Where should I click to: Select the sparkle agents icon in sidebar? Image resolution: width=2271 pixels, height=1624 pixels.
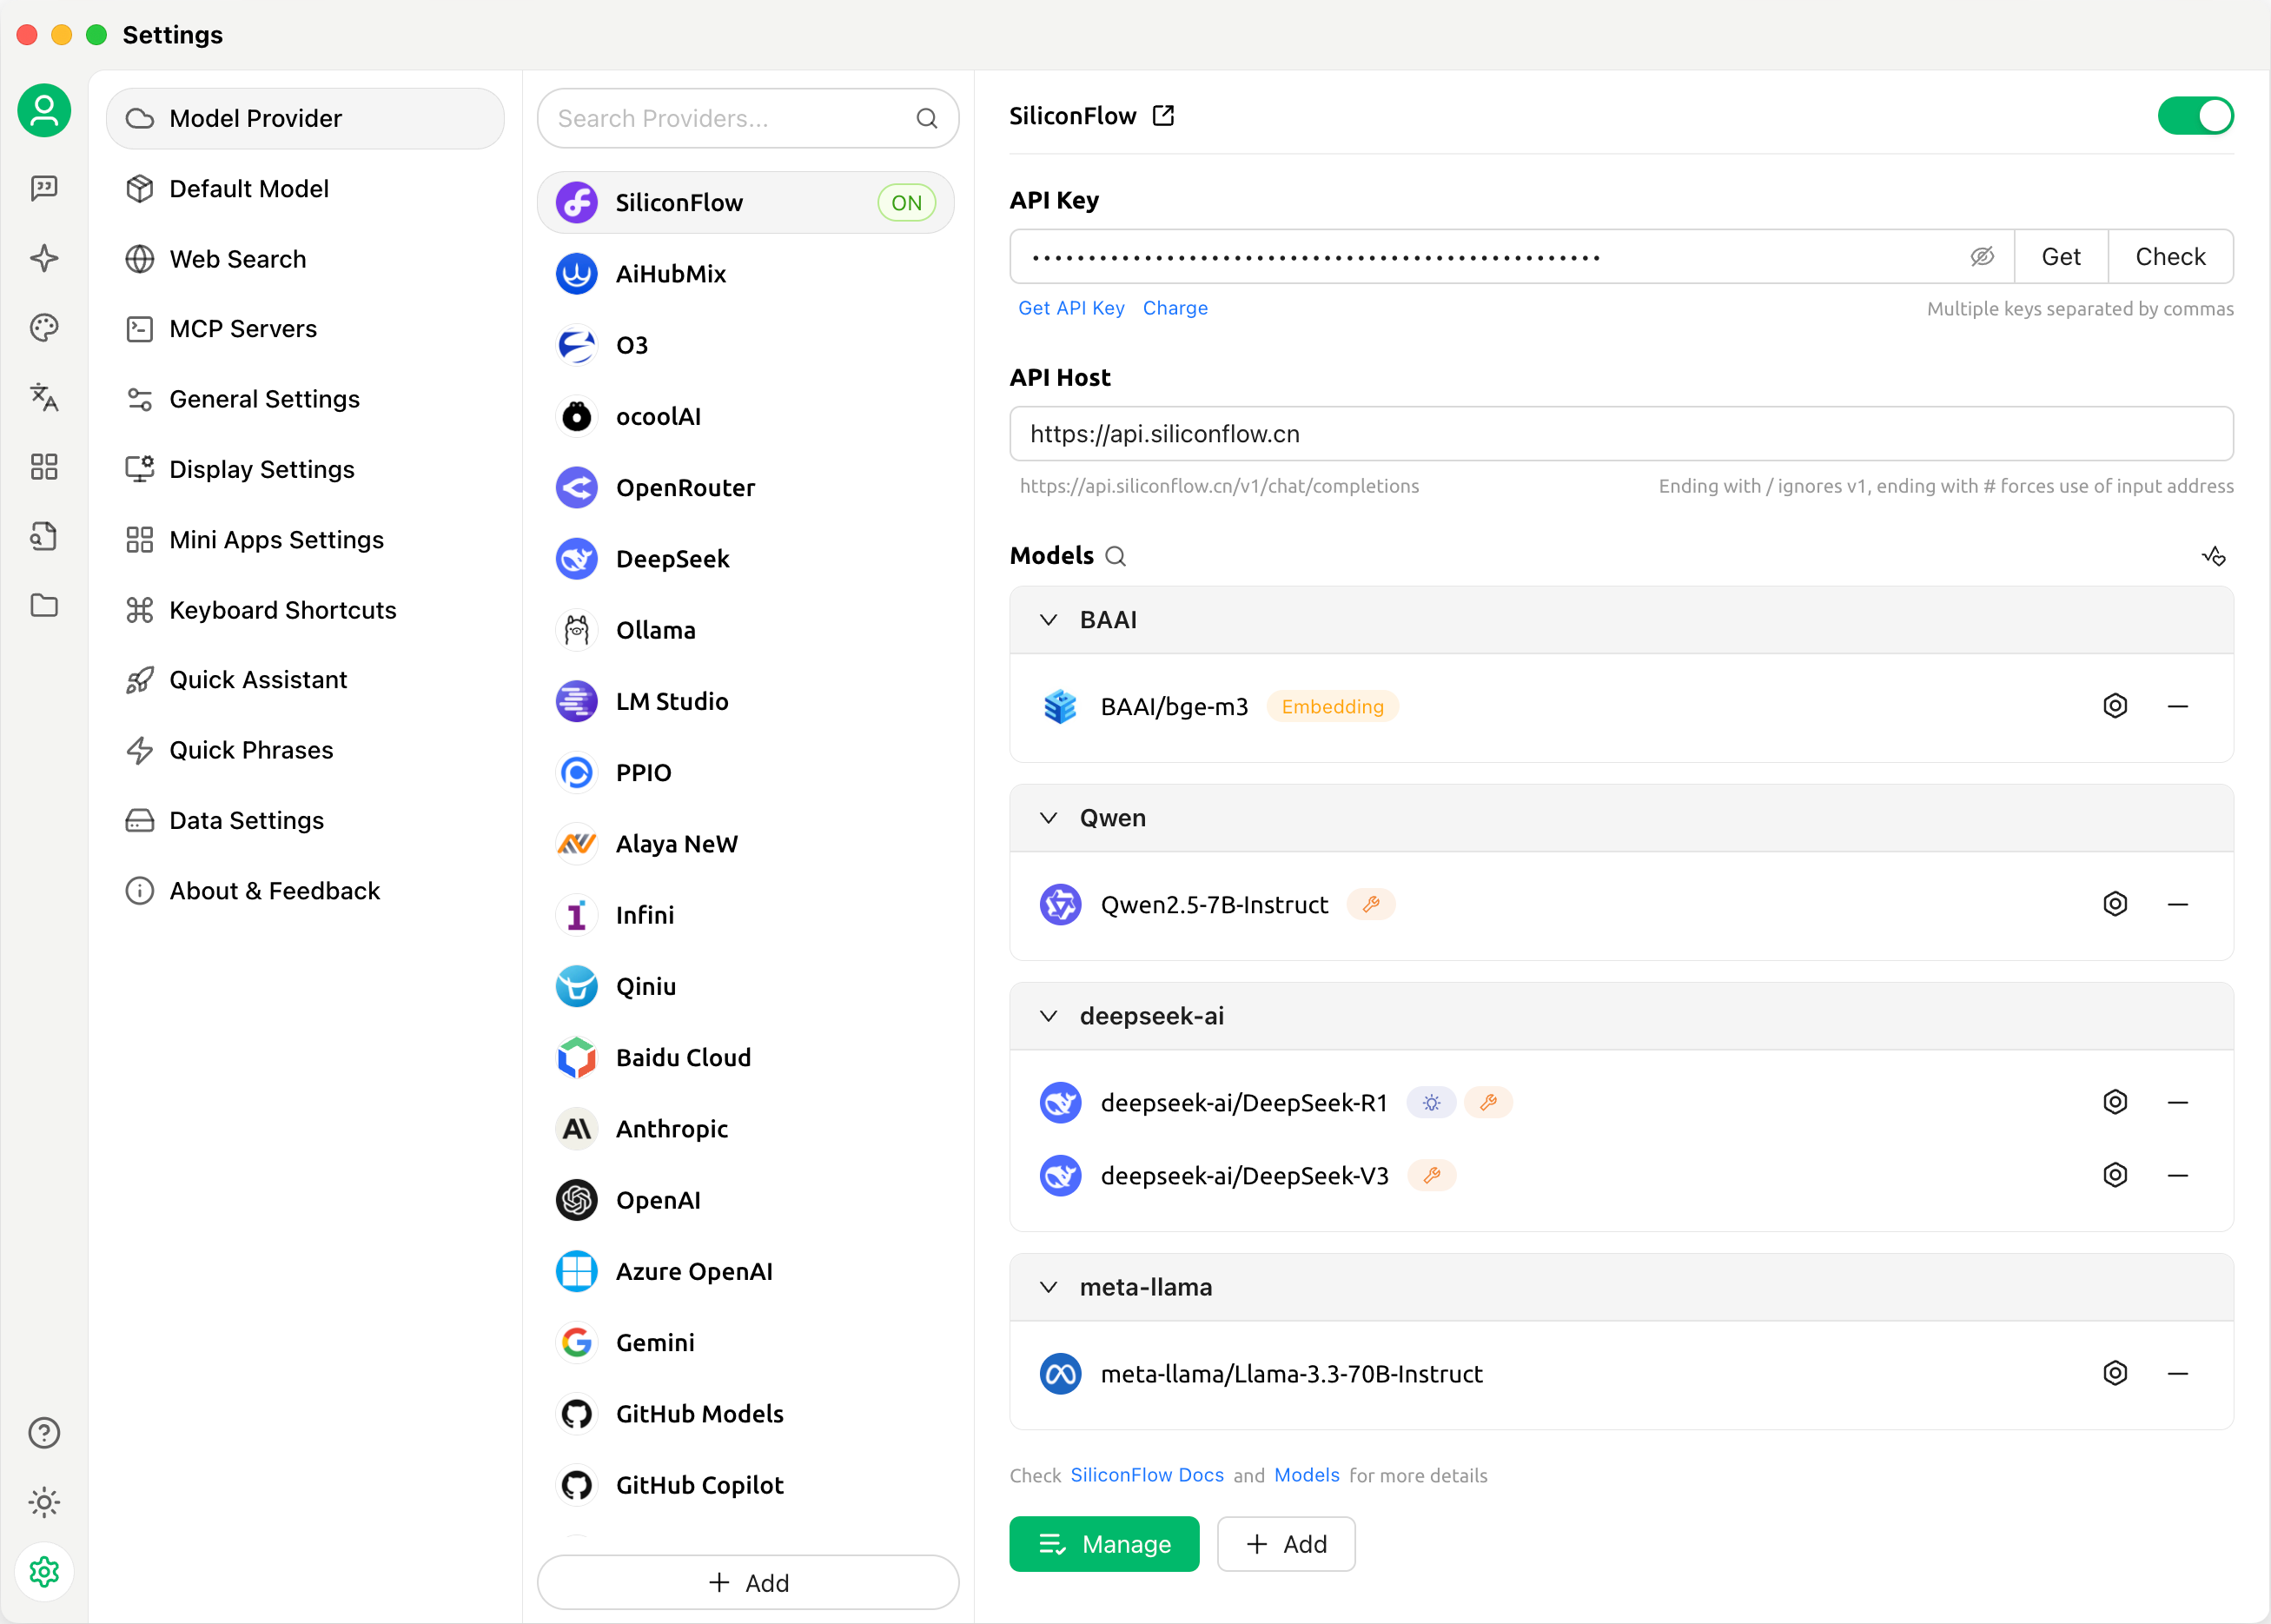44,258
